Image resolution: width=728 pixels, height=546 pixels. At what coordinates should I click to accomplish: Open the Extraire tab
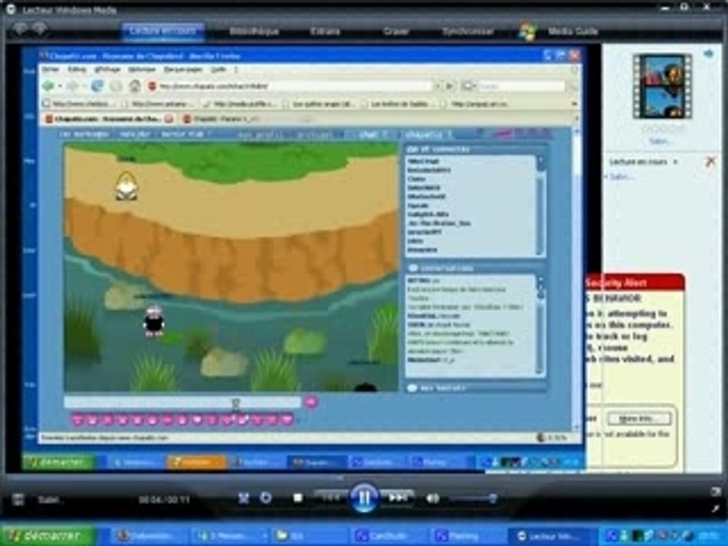point(325,31)
